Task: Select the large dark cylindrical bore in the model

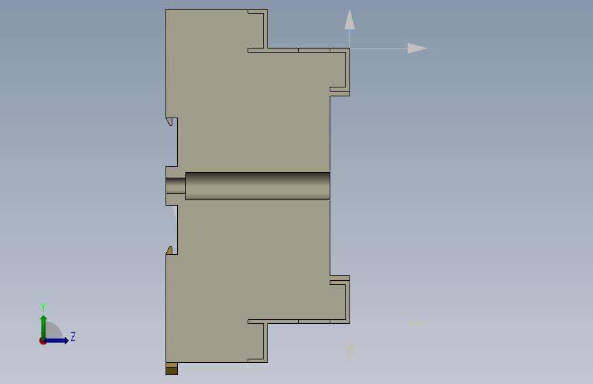Action: tap(258, 186)
